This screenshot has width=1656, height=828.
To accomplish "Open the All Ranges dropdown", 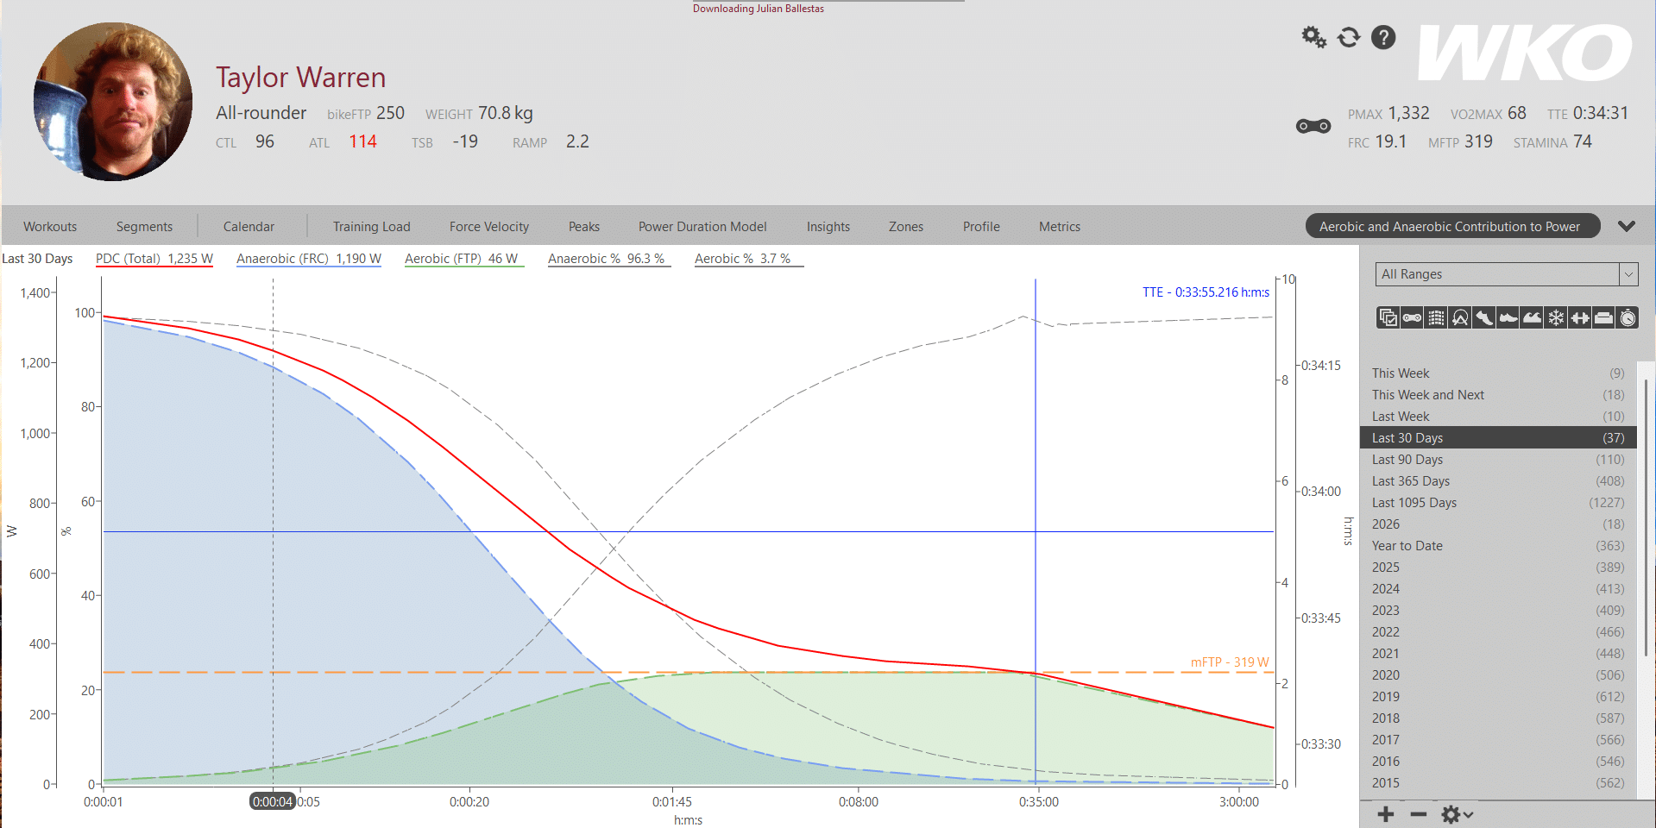I will point(1506,274).
